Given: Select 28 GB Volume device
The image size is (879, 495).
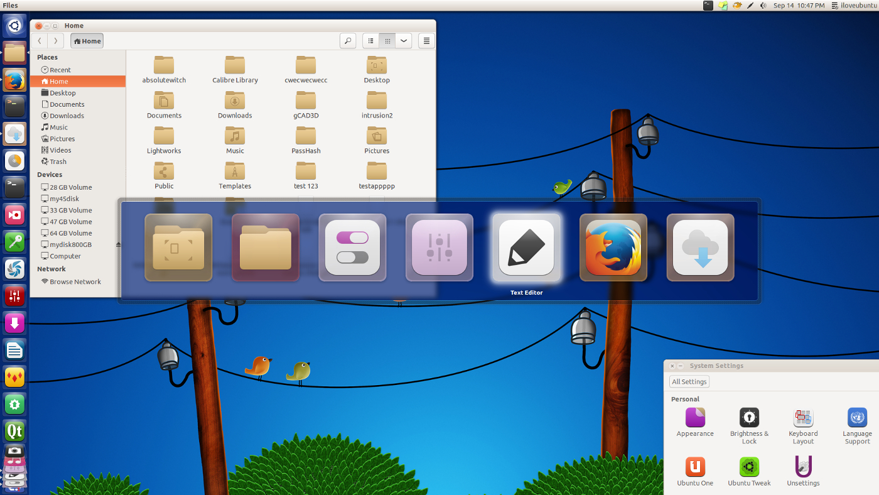Looking at the screenshot, I should point(78,187).
